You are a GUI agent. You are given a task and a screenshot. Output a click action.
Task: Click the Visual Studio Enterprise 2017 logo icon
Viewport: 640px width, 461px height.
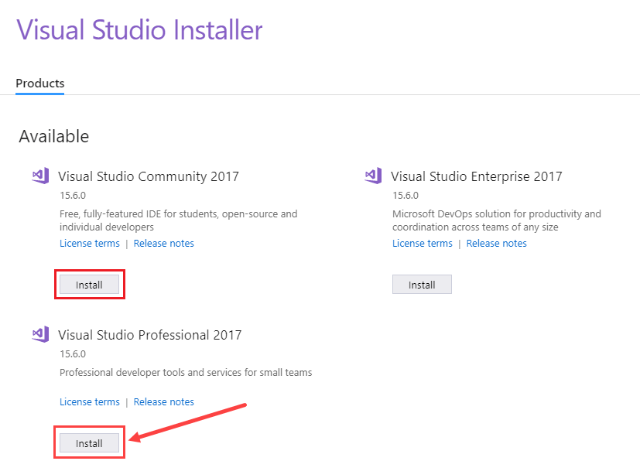(373, 176)
